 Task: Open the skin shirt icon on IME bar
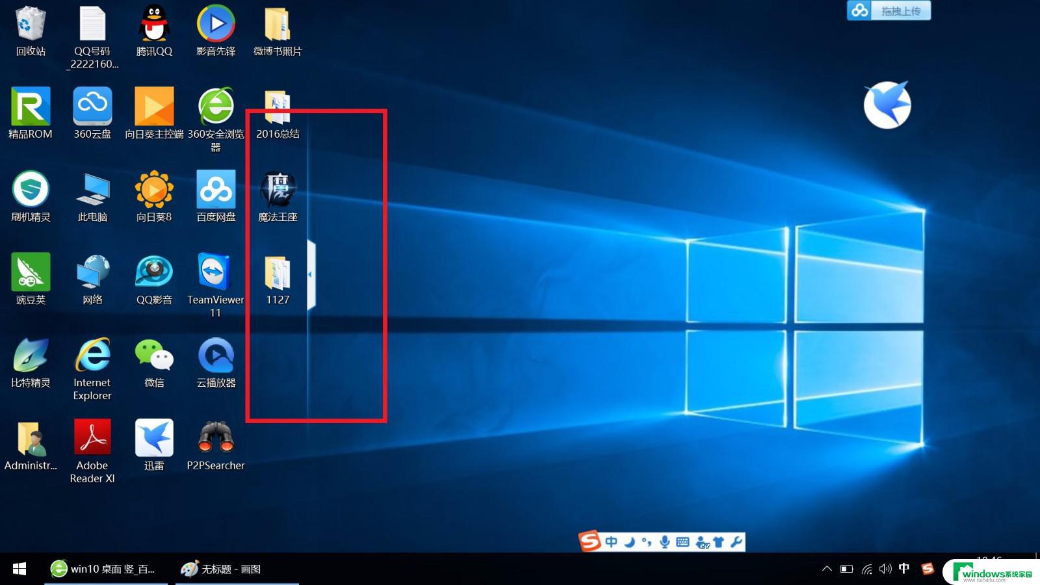719,541
